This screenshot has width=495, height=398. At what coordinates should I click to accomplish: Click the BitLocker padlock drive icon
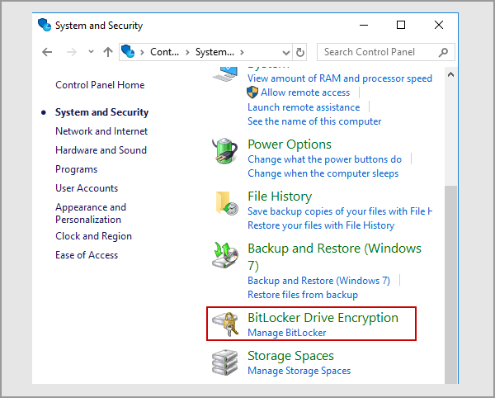(x=225, y=324)
